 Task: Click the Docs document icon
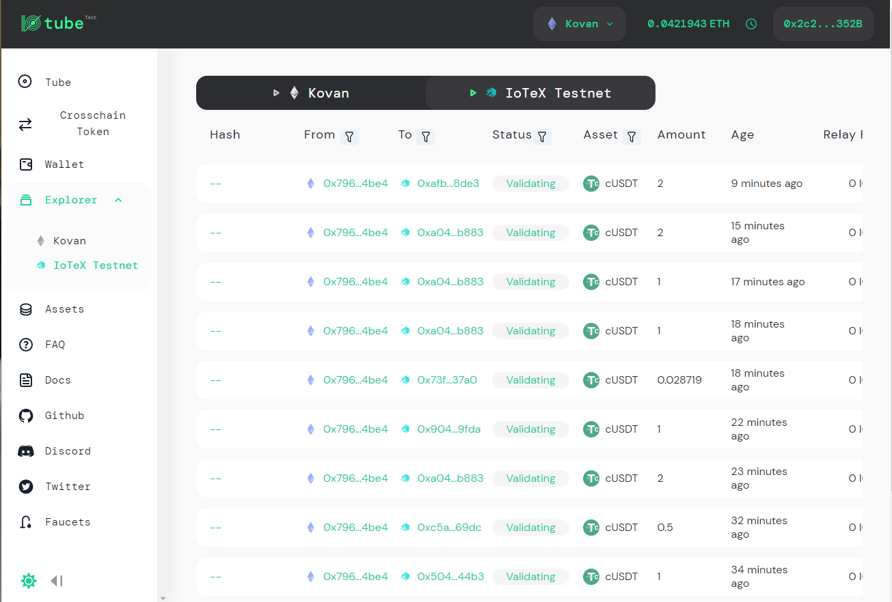coord(26,380)
